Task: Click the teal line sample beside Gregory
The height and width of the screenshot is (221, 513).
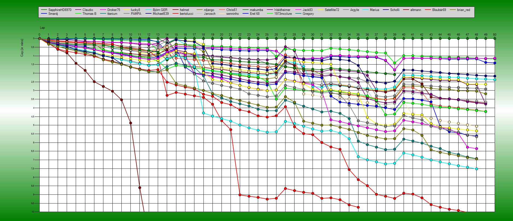Action: (x=298, y=14)
